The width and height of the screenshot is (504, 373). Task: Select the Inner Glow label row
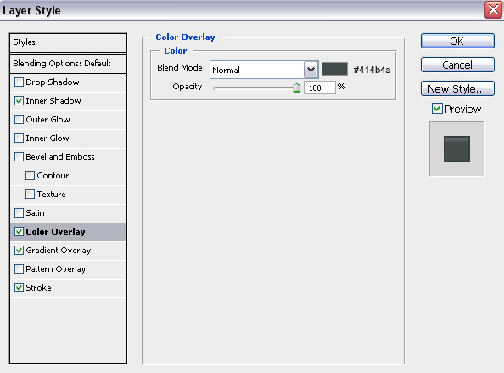point(68,138)
